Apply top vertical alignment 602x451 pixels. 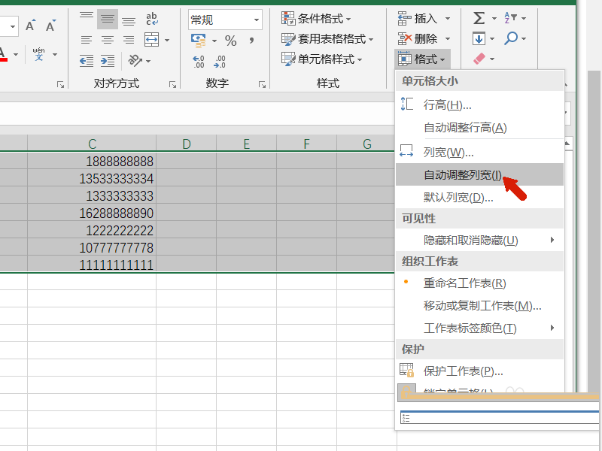87,17
